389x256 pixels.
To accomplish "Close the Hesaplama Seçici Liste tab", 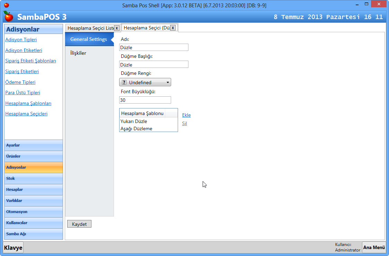I will (117, 28).
